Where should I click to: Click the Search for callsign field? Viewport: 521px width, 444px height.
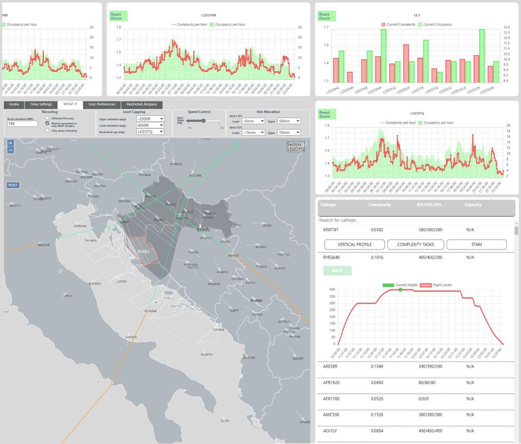coord(415,220)
